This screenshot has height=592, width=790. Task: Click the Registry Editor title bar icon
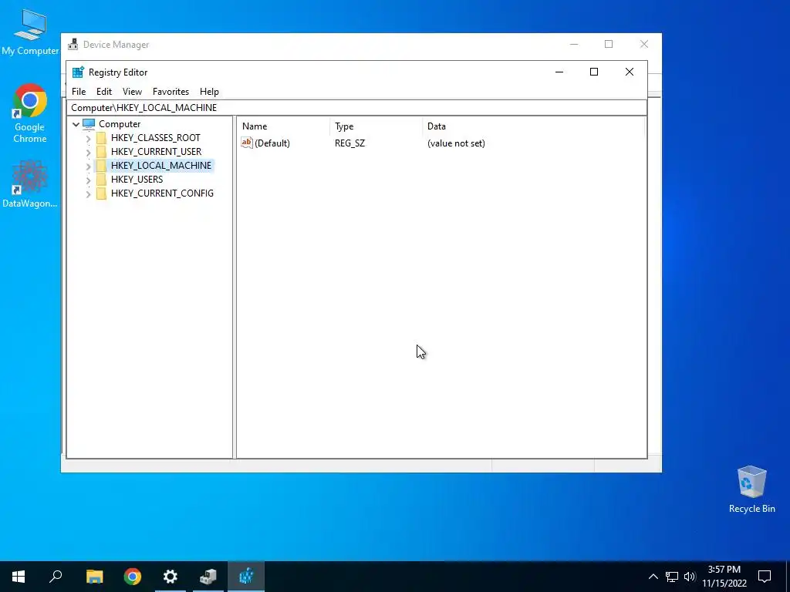(x=78, y=72)
